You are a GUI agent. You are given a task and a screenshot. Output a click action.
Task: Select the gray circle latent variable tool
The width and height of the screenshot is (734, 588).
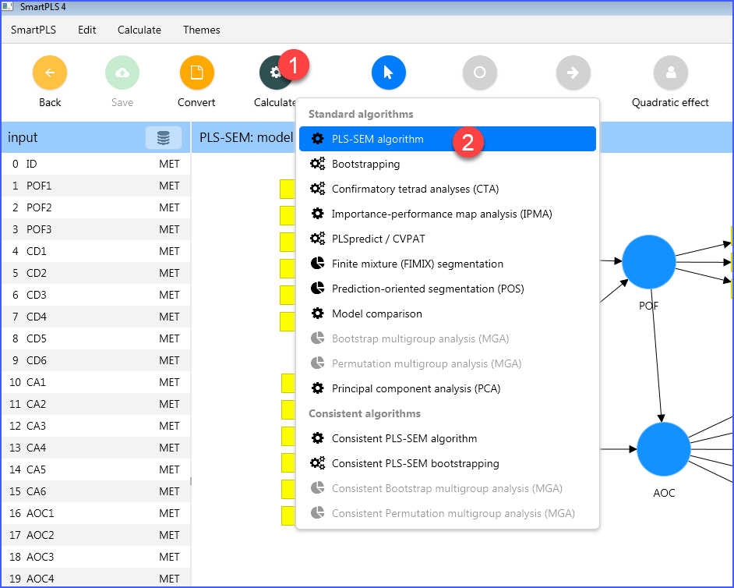tap(479, 73)
